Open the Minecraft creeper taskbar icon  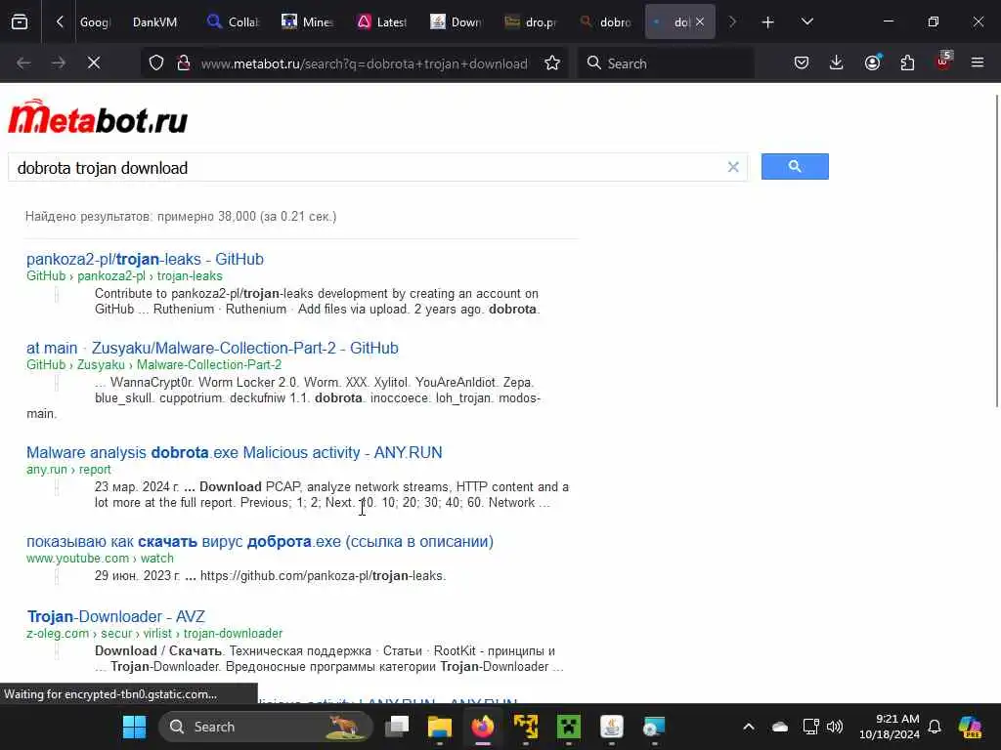pyautogui.click(x=569, y=727)
